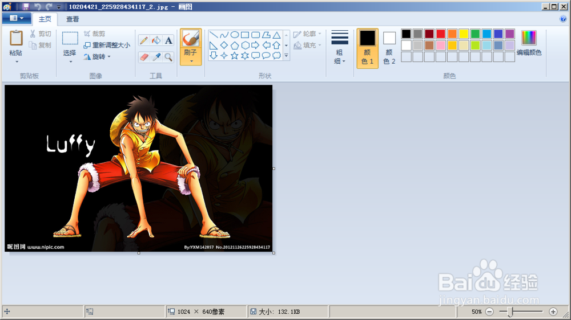Click the Help question mark icon
The width and height of the screenshot is (571, 320).
(x=563, y=19)
